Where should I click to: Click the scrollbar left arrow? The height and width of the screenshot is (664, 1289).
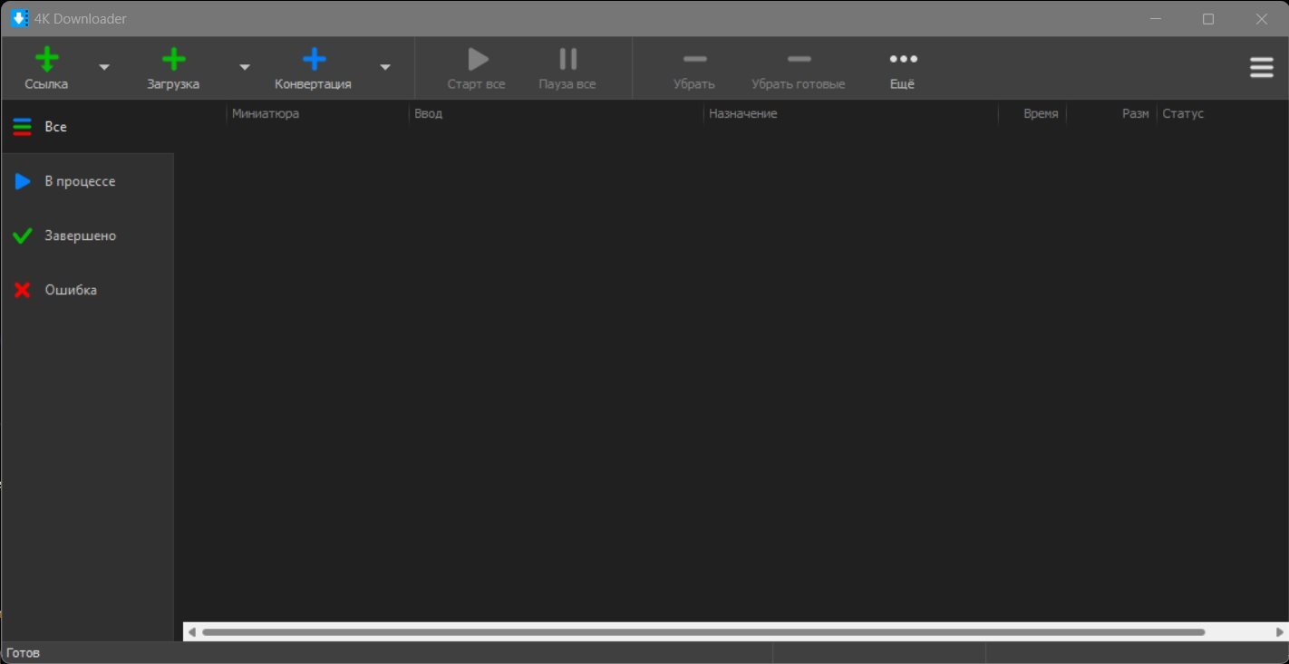pyautogui.click(x=191, y=632)
